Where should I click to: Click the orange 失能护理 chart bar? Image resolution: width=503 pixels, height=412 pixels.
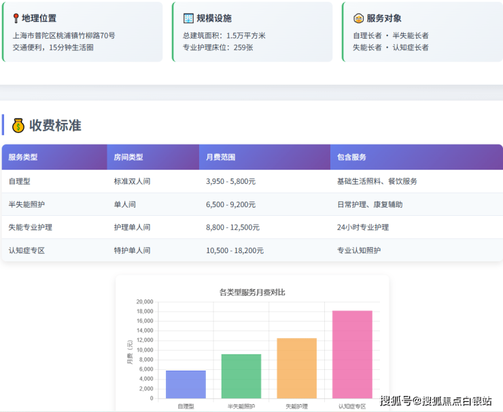click(297, 368)
